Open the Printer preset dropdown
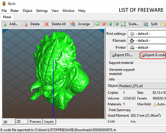 pyautogui.click(x=147, y=48)
